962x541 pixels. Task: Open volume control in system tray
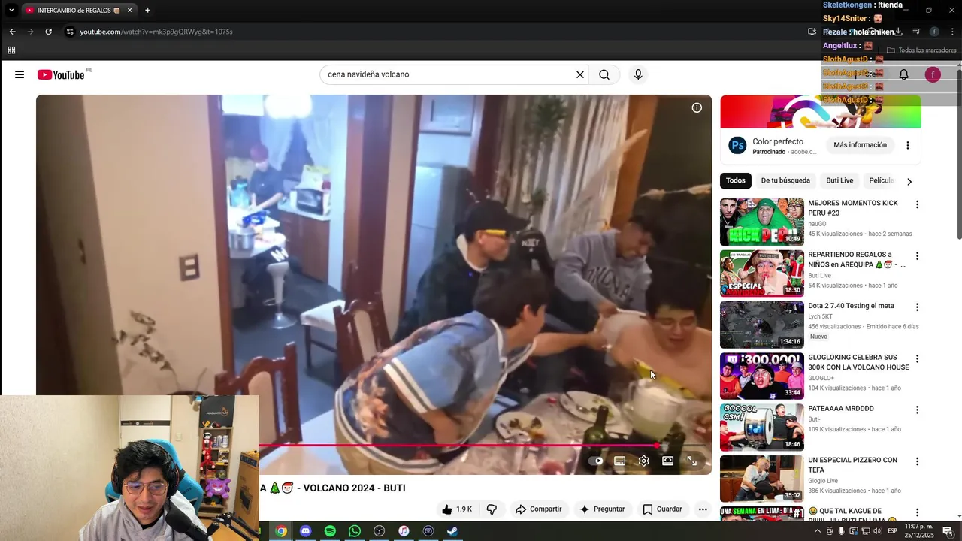pos(877,531)
